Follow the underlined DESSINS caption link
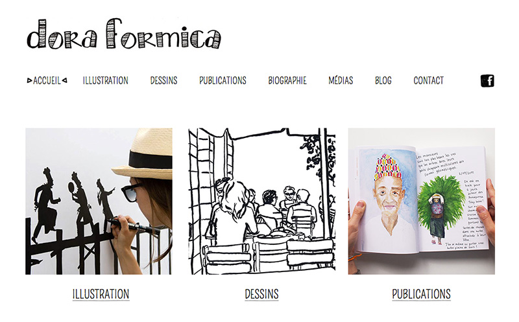519x322 pixels. [x=262, y=294]
